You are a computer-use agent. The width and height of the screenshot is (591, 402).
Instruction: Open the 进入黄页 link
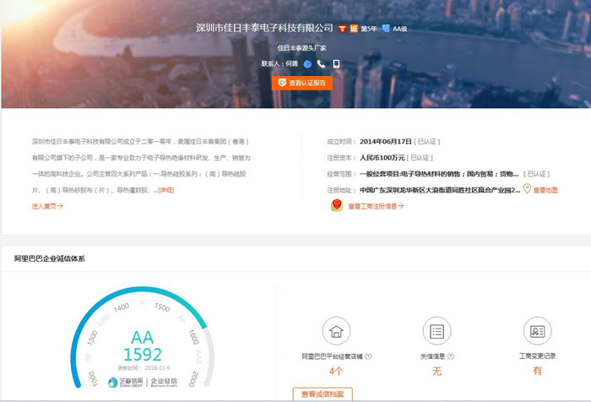point(47,206)
